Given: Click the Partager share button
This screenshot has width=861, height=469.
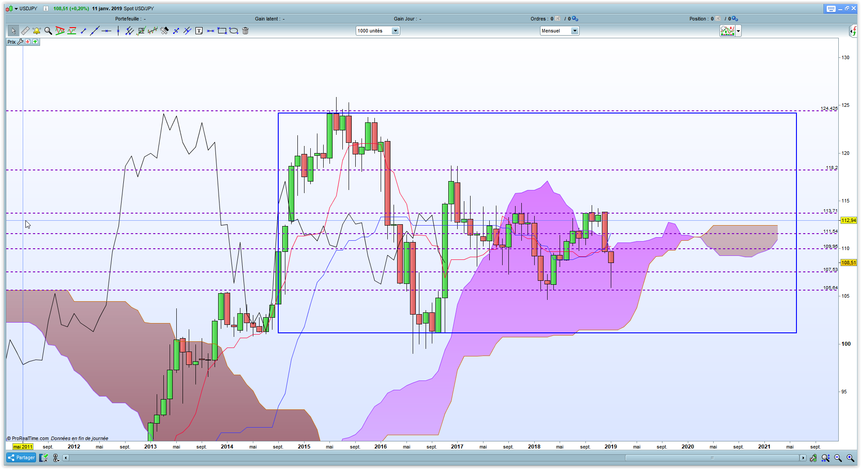Looking at the screenshot, I should pyautogui.click(x=21, y=457).
